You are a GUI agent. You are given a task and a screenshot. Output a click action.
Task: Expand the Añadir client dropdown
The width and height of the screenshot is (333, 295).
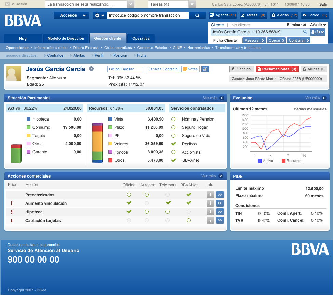318,25
